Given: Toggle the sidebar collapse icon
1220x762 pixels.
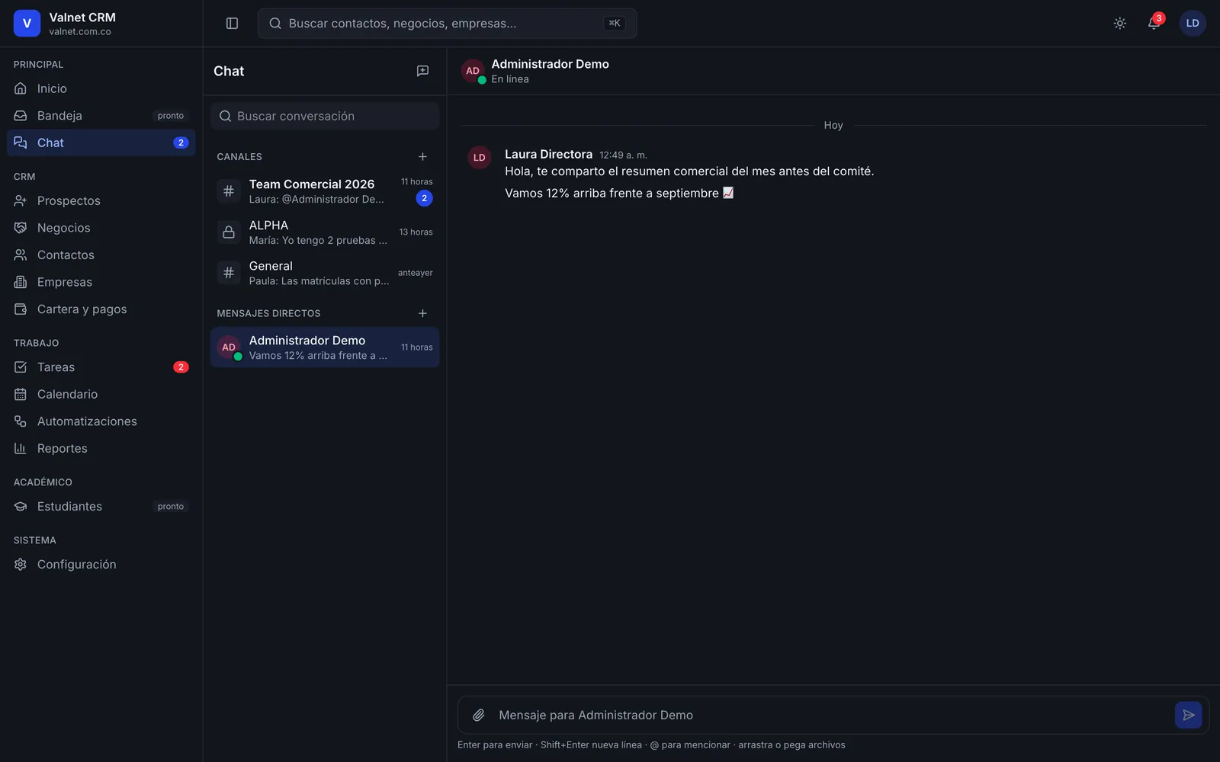Looking at the screenshot, I should click(x=233, y=24).
